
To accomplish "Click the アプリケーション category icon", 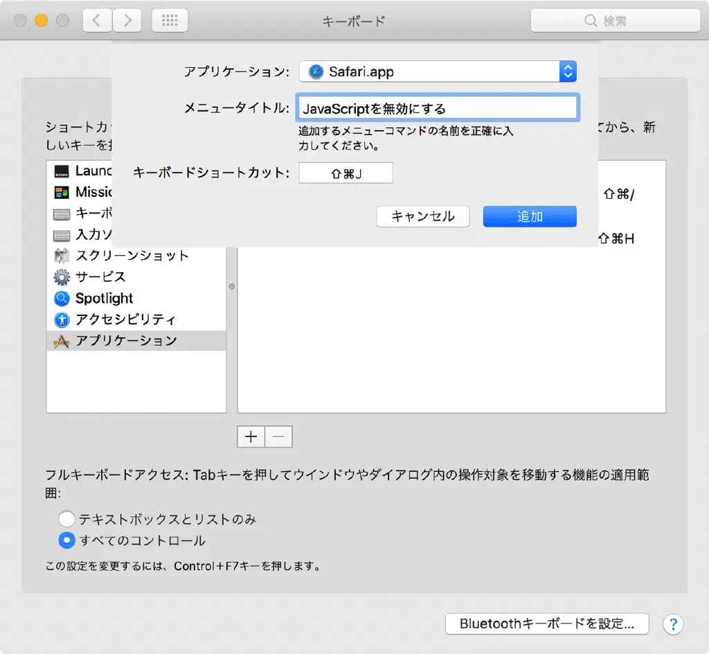I will (x=62, y=341).
